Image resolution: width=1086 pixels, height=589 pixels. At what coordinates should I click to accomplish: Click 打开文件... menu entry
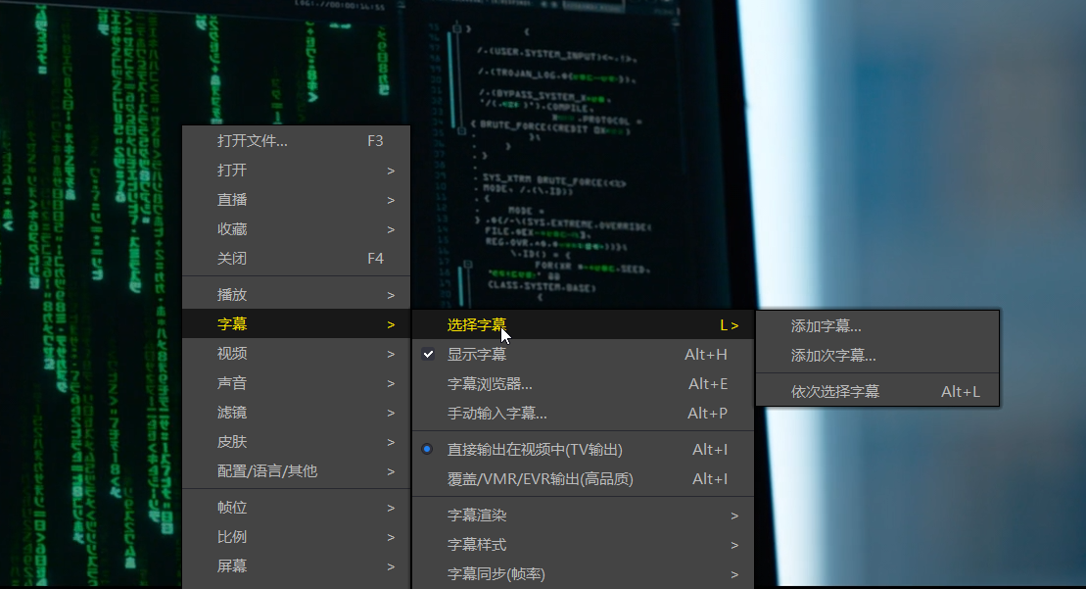pos(297,141)
